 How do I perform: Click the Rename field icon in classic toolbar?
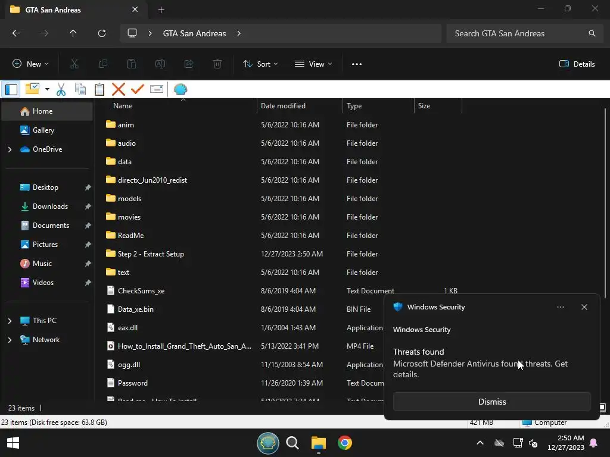pos(157,89)
